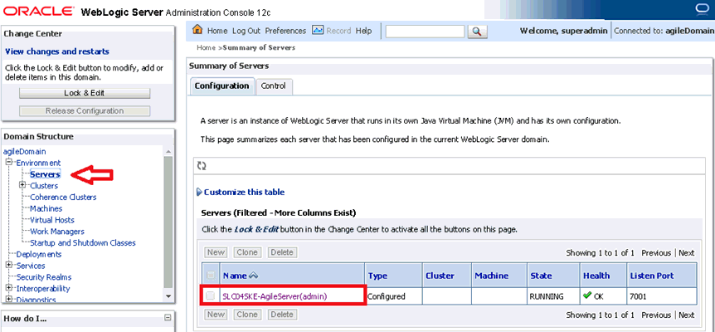Screen dimensions: 715x332
Task: Click bottom Next pagination link
Action: coord(686,315)
